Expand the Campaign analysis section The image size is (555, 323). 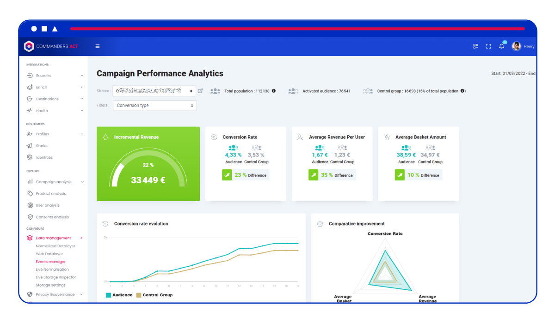tap(55, 182)
